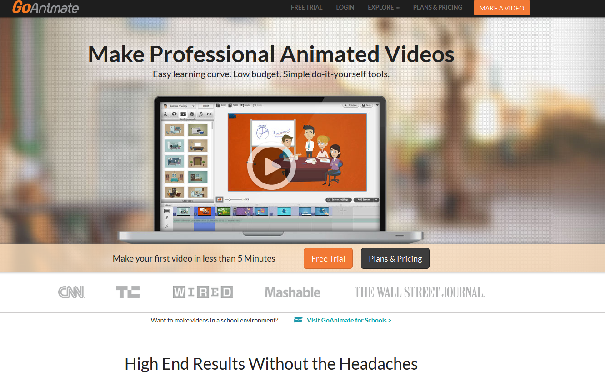This screenshot has height=381, width=605.
Task: Expand the EXPLORE menu
Action: click(384, 7)
